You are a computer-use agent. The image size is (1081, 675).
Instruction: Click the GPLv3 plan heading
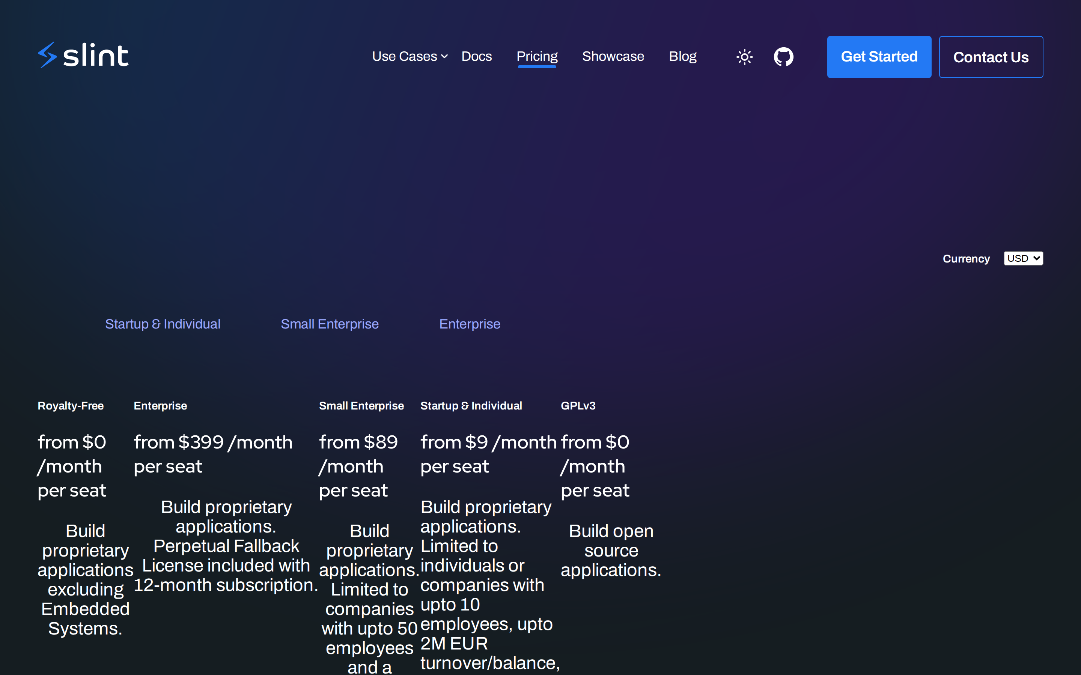pyautogui.click(x=578, y=406)
